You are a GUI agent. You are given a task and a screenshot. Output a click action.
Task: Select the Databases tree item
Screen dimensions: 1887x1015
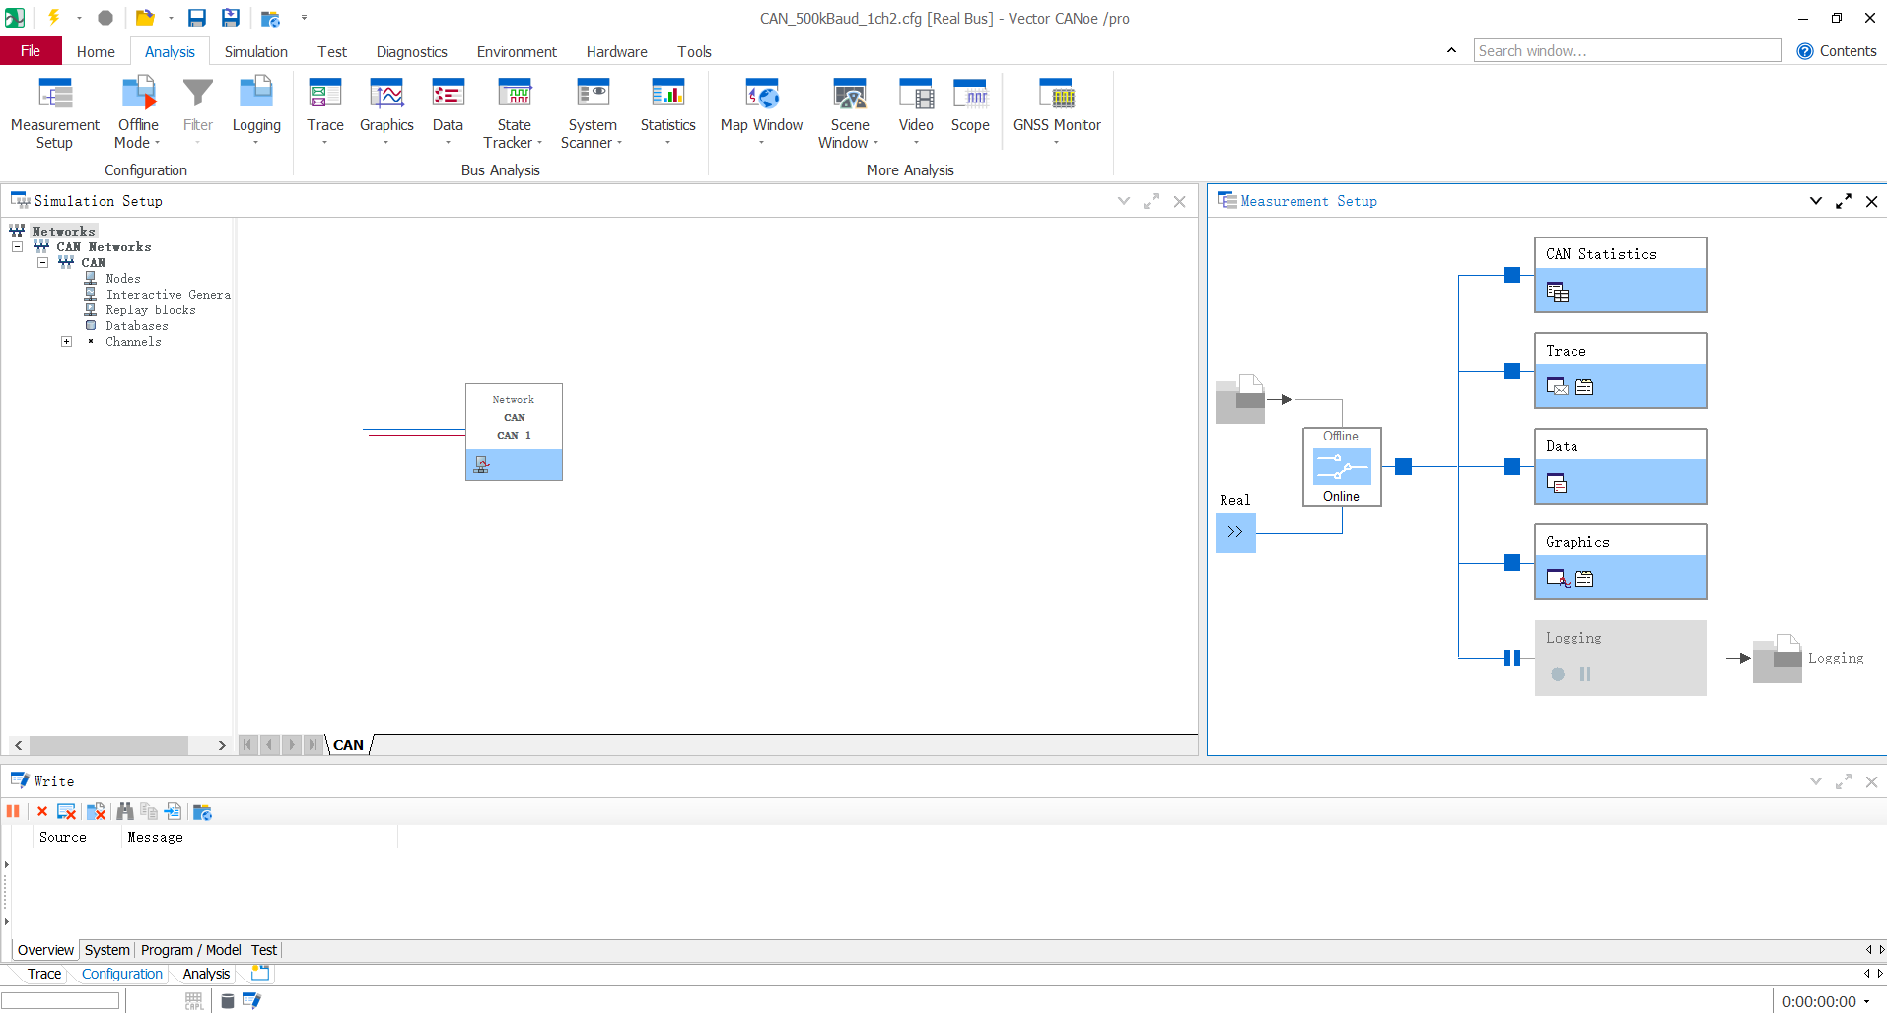137,325
